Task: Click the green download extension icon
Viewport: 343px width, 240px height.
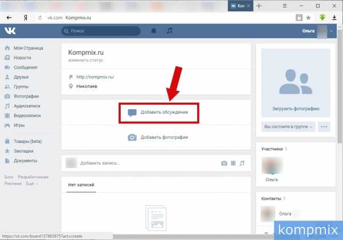Action: click(322, 18)
